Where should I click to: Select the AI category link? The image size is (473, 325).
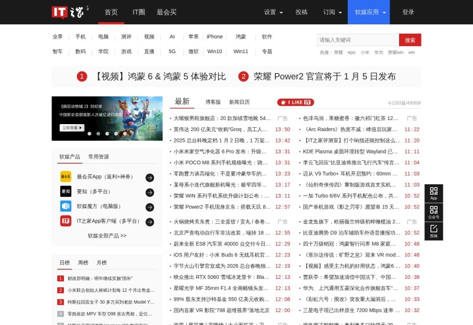point(172,37)
